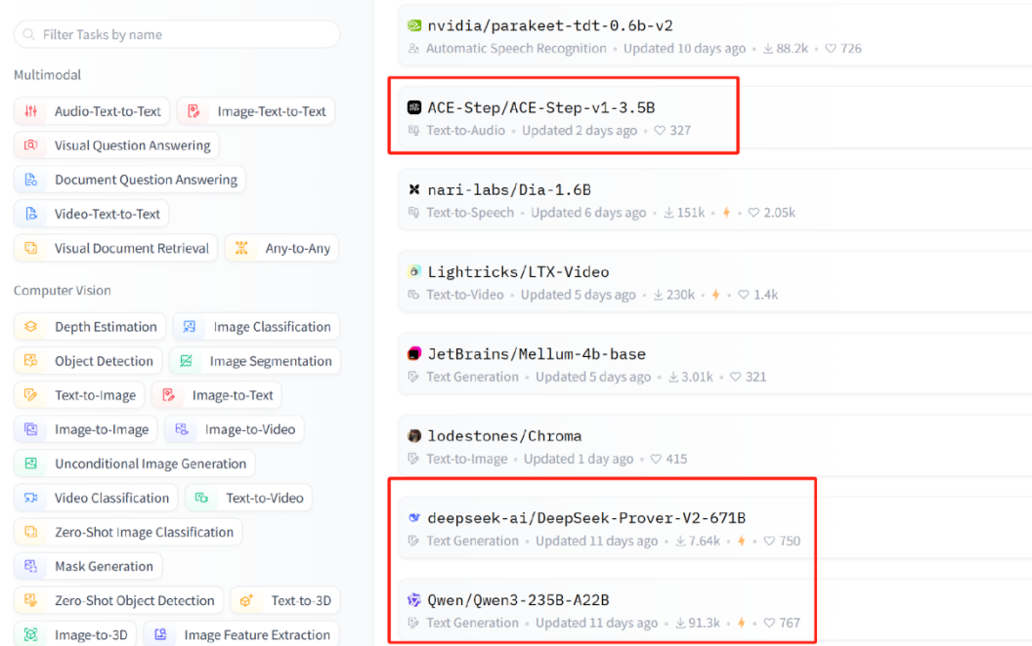This screenshot has height=646, width=1032.
Task: Click the Filter Tasks by name field
Action: coord(176,34)
